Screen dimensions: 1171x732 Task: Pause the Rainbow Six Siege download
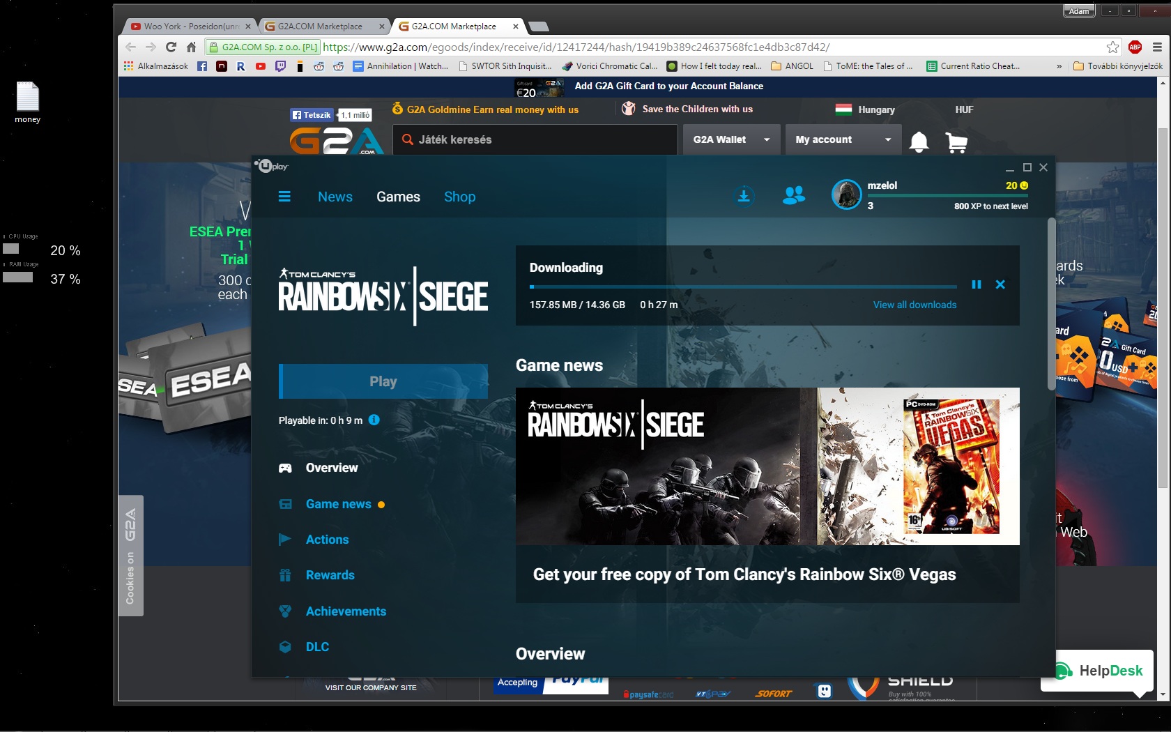977,284
